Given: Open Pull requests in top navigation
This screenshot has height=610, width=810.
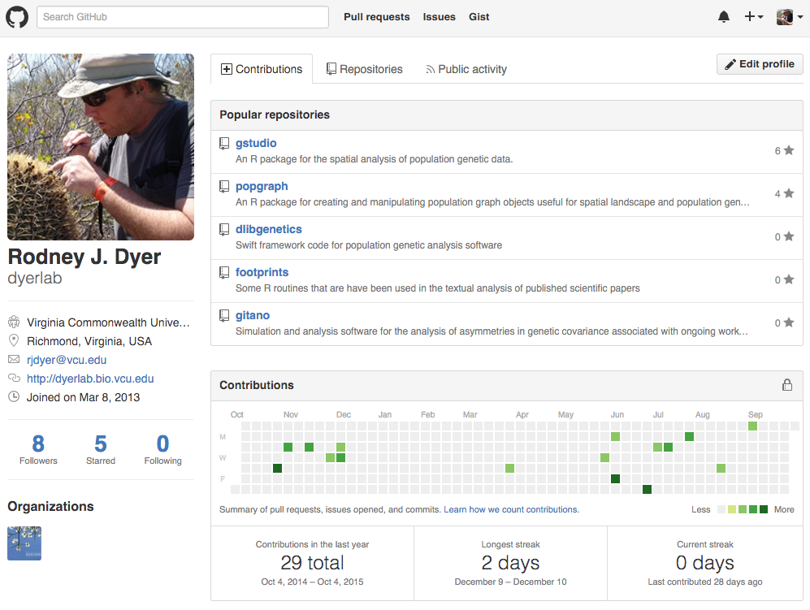Looking at the screenshot, I should click(x=377, y=17).
